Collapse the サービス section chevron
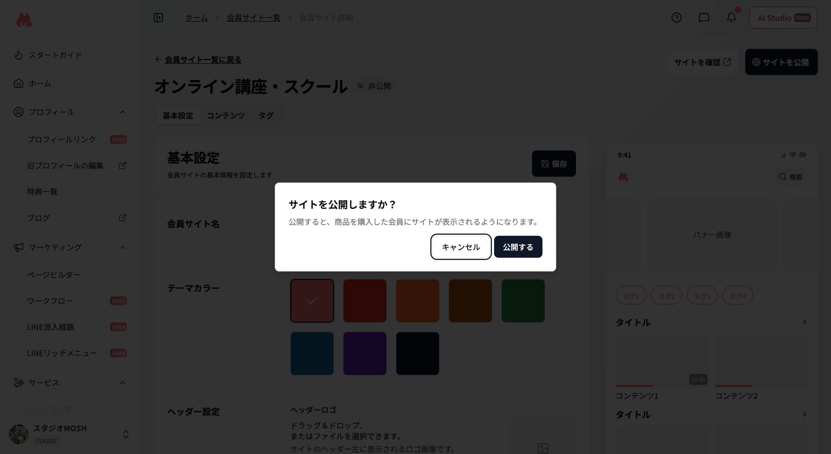Image resolution: width=831 pixels, height=454 pixels. [122, 382]
